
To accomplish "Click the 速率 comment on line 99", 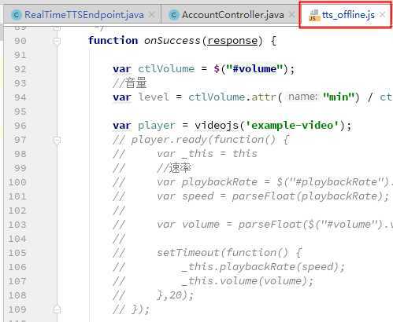I will 174,168.
